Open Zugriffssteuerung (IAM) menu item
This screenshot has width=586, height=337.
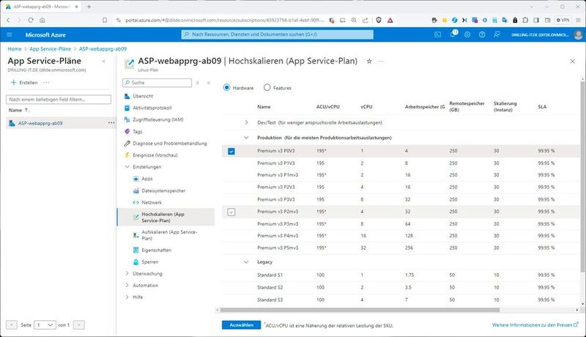pos(158,119)
